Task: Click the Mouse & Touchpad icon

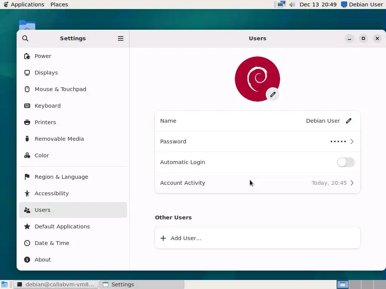Action: 27,89
